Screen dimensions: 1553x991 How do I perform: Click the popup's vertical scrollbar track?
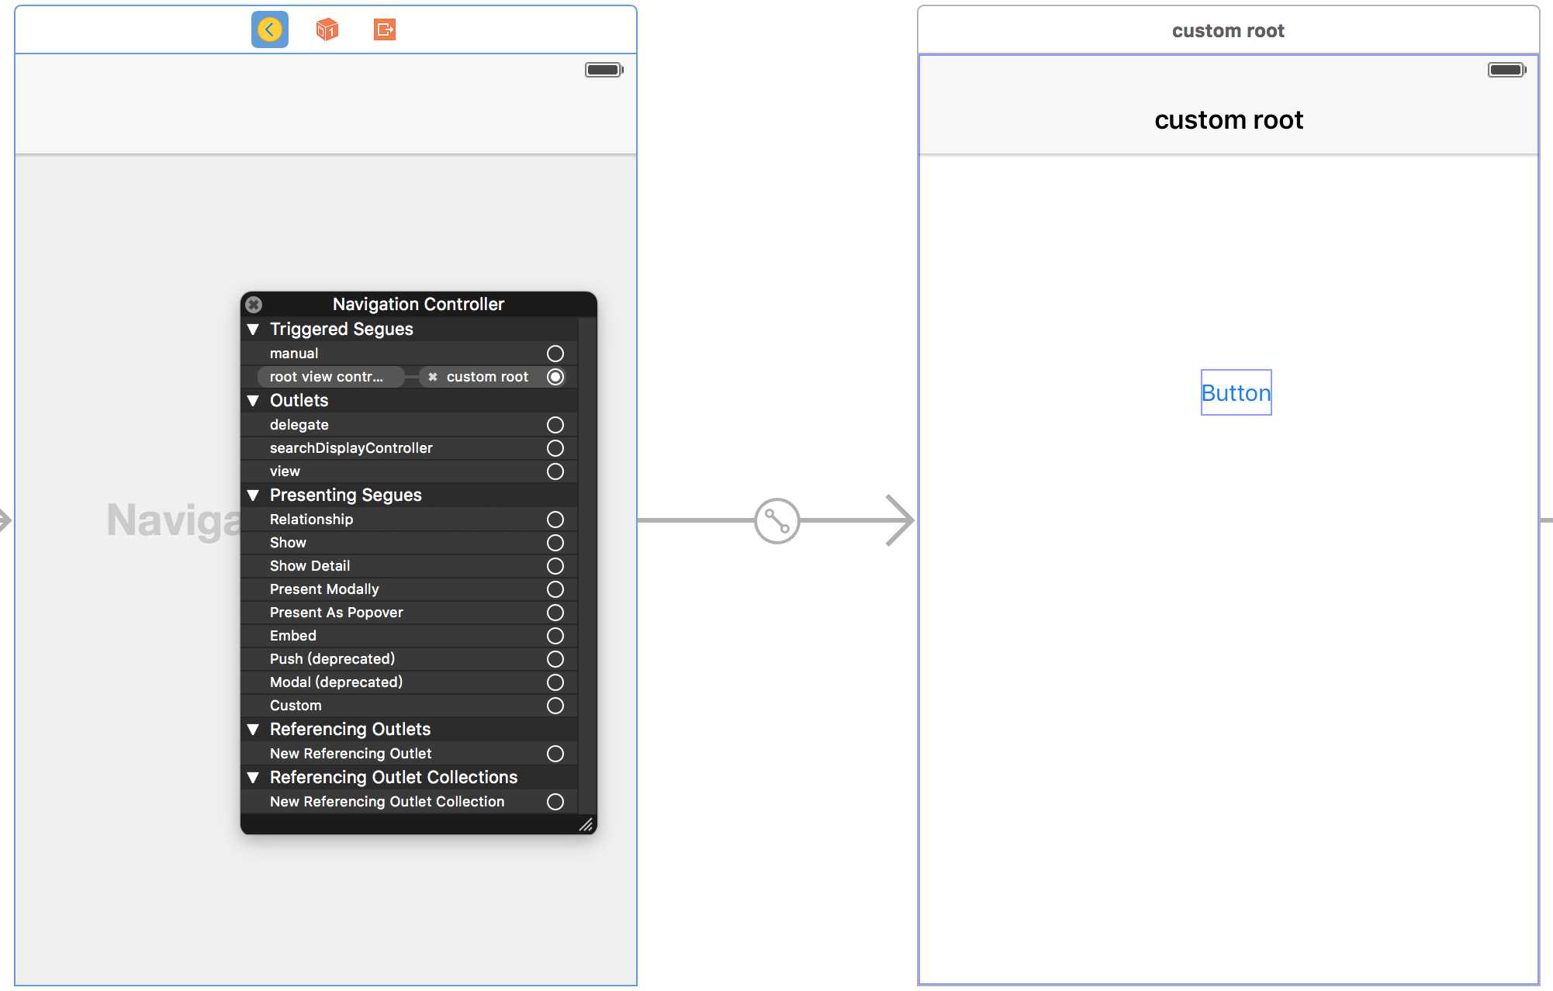tap(587, 566)
